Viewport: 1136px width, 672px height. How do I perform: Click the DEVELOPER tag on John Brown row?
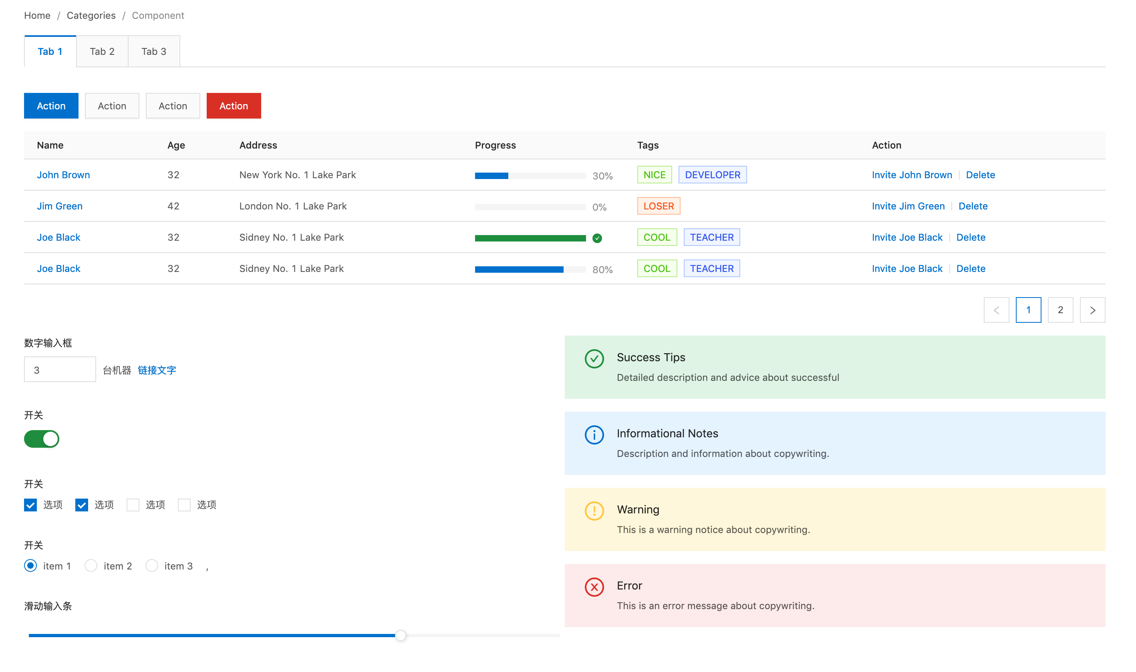(712, 175)
